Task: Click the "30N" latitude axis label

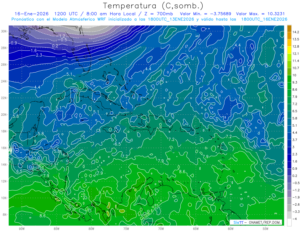Action: pos(4,31)
